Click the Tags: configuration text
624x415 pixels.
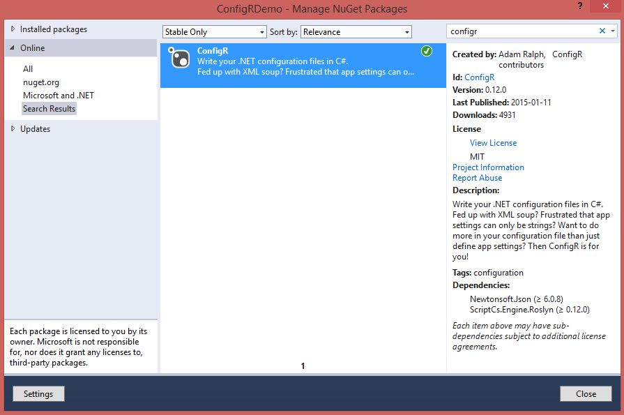click(488, 273)
